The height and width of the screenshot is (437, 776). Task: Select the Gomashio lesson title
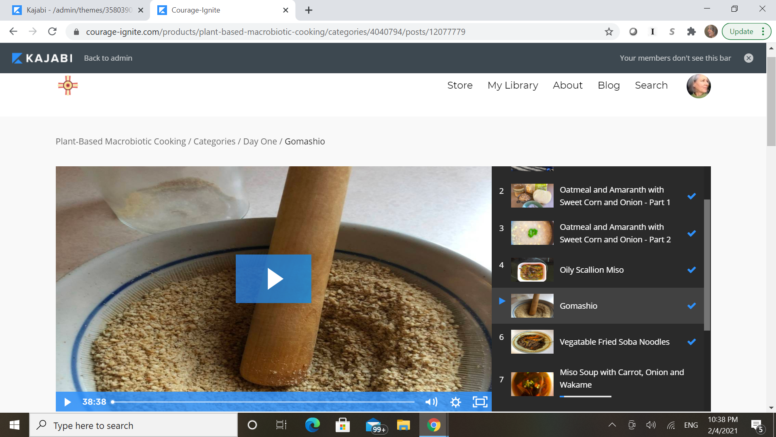coord(578,306)
